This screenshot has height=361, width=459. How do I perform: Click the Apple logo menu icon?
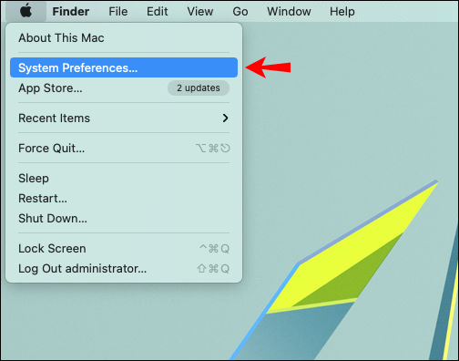pyautogui.click(x=26, y=11)
